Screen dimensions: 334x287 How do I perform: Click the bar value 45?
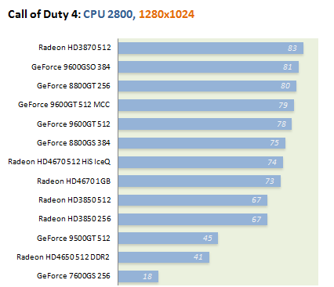coord(208,238)
